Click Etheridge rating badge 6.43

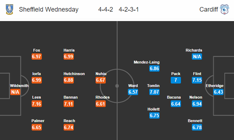[x=218, y=92]
